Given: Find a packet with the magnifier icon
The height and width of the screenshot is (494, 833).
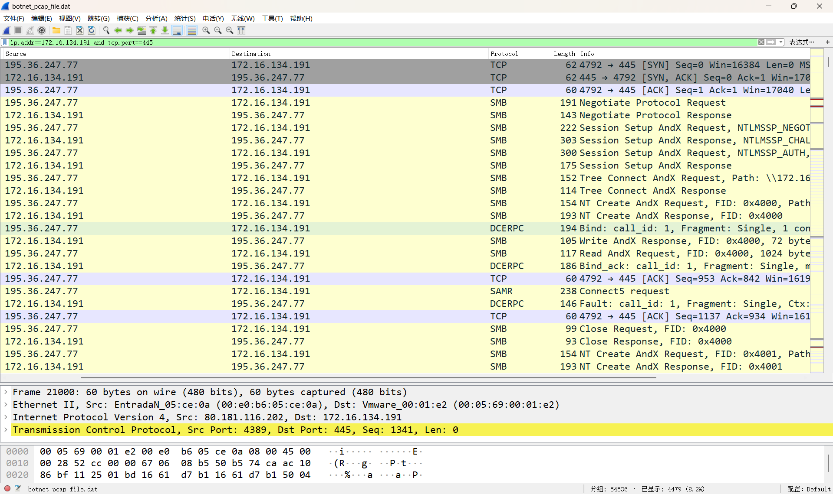Looking at the screenshot, I should click(x=106, y=30).
